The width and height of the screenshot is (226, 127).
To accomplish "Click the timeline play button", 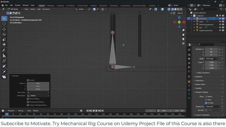I will click(96, 111).
